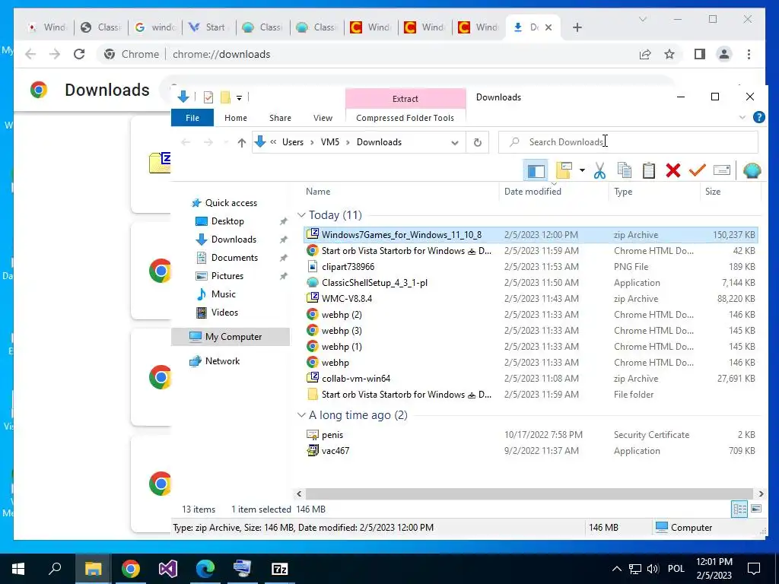Select clipart738966 PNG file
Screen dimensions: 779x584
tap(348, 267)
